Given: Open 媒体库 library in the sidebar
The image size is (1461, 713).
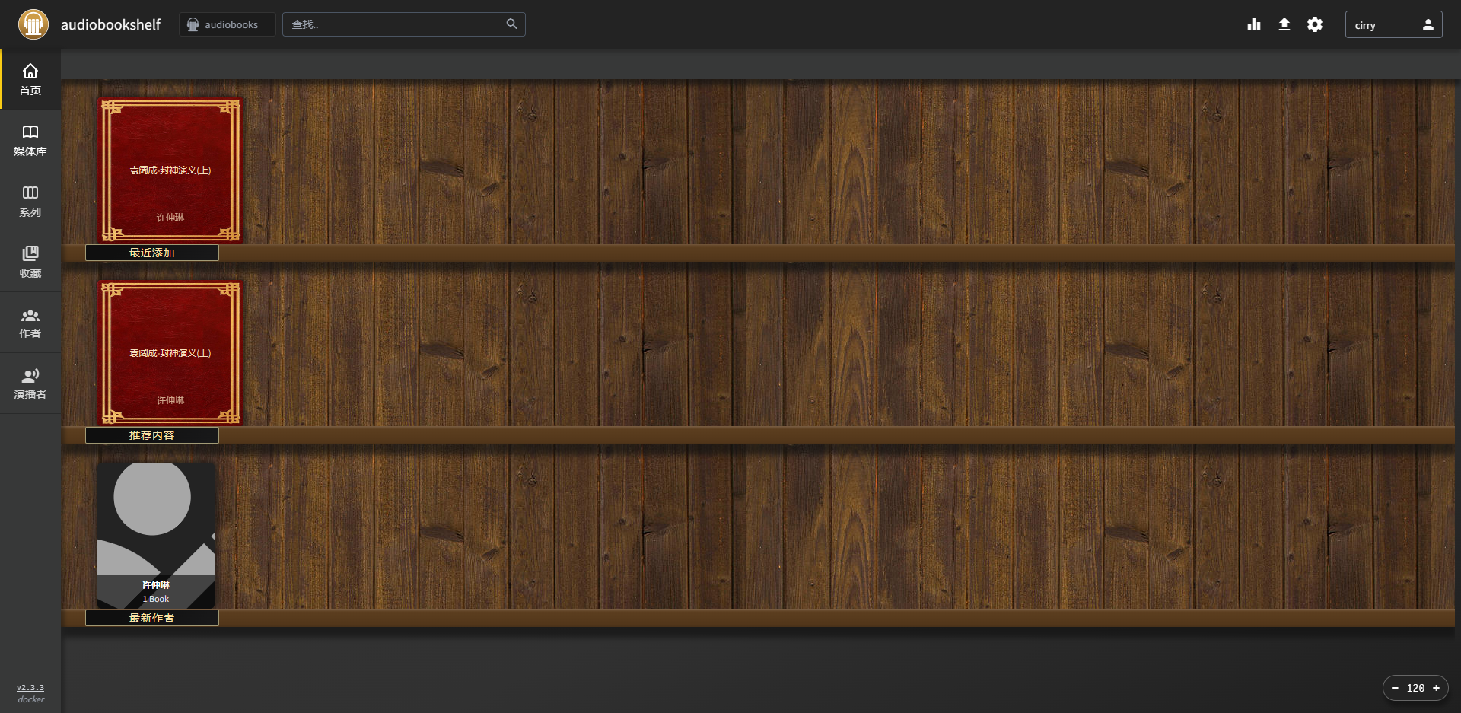Looking at the screenshot, I should click(30, 140).
